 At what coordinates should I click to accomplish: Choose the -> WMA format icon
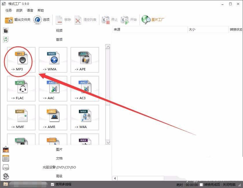click(x=53, y=60)
